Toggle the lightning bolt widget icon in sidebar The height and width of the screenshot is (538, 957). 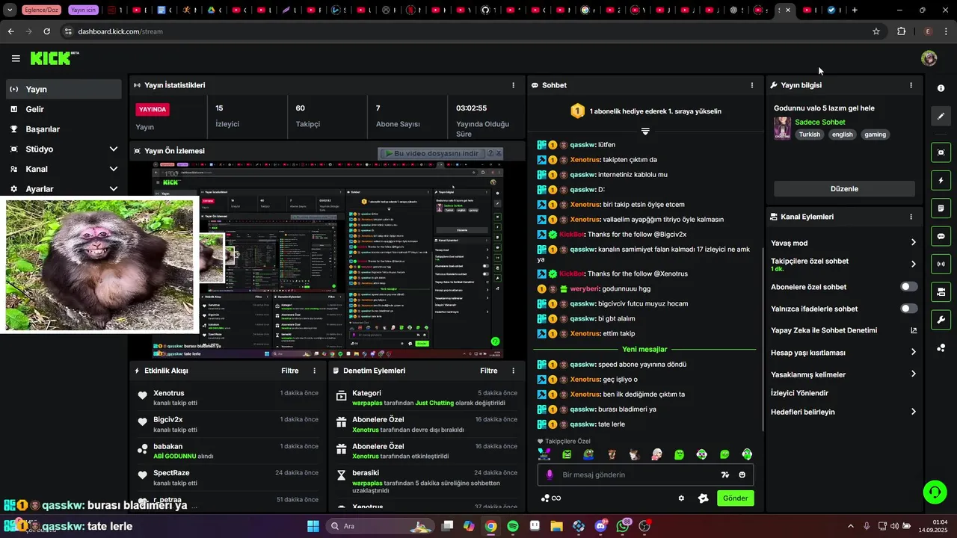[x=941, y=180]
